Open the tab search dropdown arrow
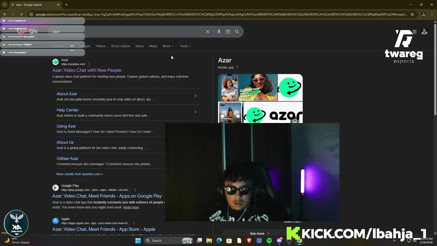This screenshot has width=437, height=246. tap(4, 5)
